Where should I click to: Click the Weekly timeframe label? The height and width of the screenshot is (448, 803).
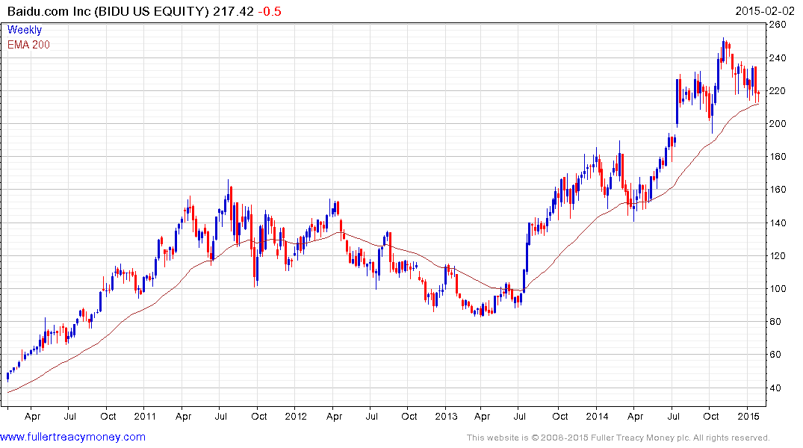[25, 30]
